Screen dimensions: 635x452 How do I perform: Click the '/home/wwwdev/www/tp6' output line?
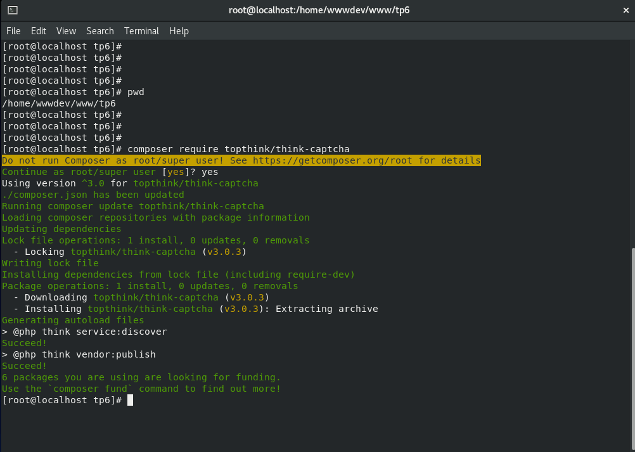click(59, 104)
